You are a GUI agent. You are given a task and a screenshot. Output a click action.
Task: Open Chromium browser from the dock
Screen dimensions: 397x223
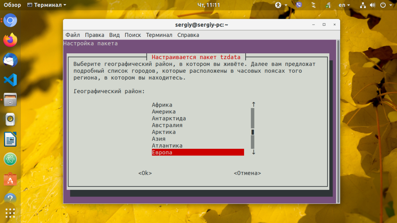pos(10,20)
